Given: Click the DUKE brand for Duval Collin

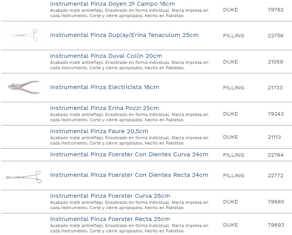Looking at the screenshot, I should click(230, 62).
